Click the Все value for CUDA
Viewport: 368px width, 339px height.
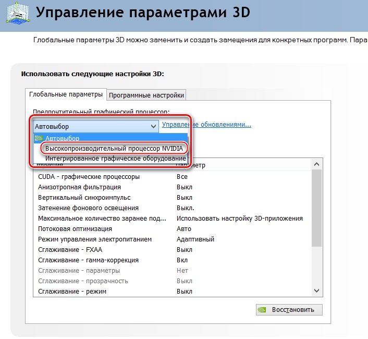click(x=182, y=177)
